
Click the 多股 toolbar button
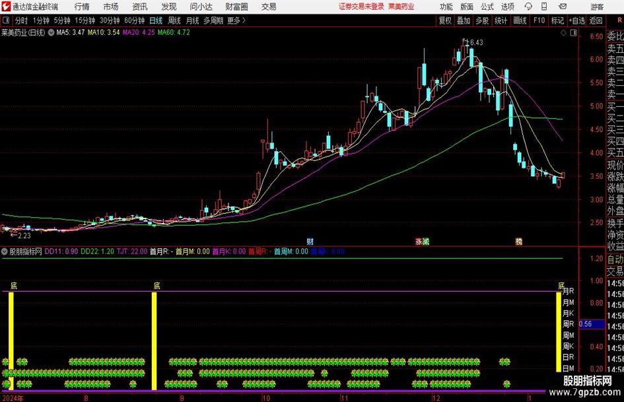coord(482,20)
